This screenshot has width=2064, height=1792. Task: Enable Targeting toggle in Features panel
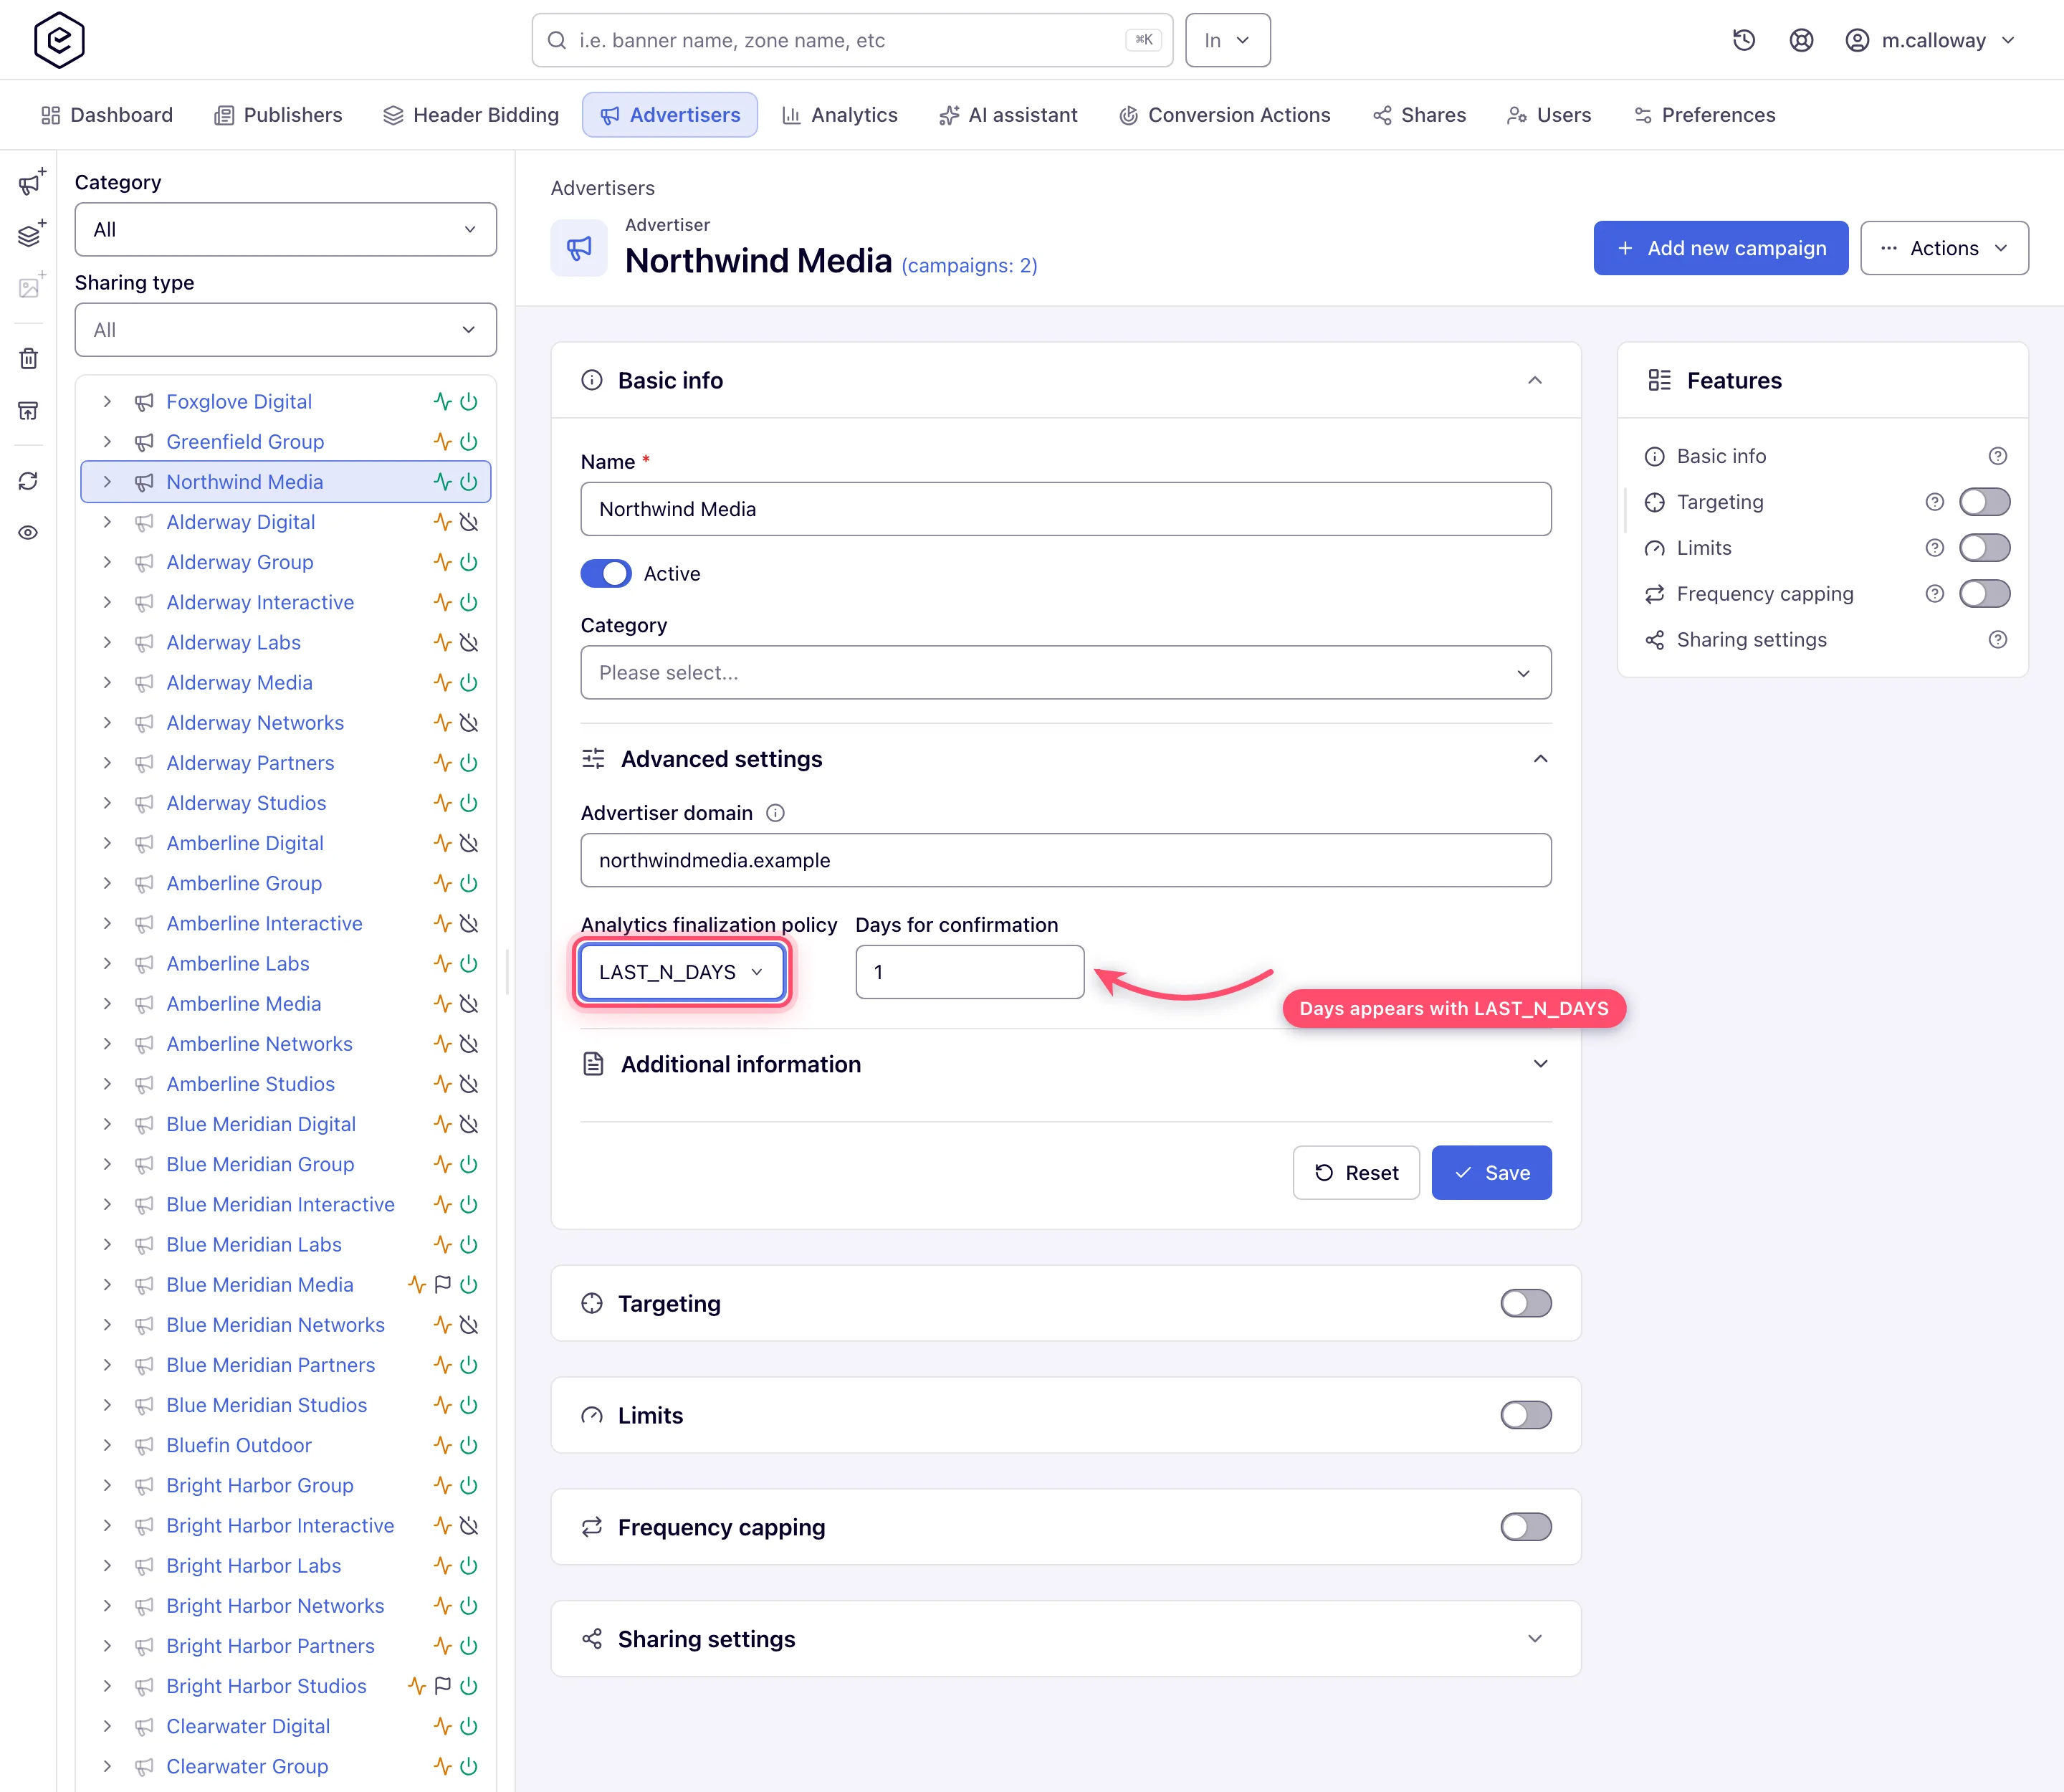pyautogui.click(x=1984, y=502)
